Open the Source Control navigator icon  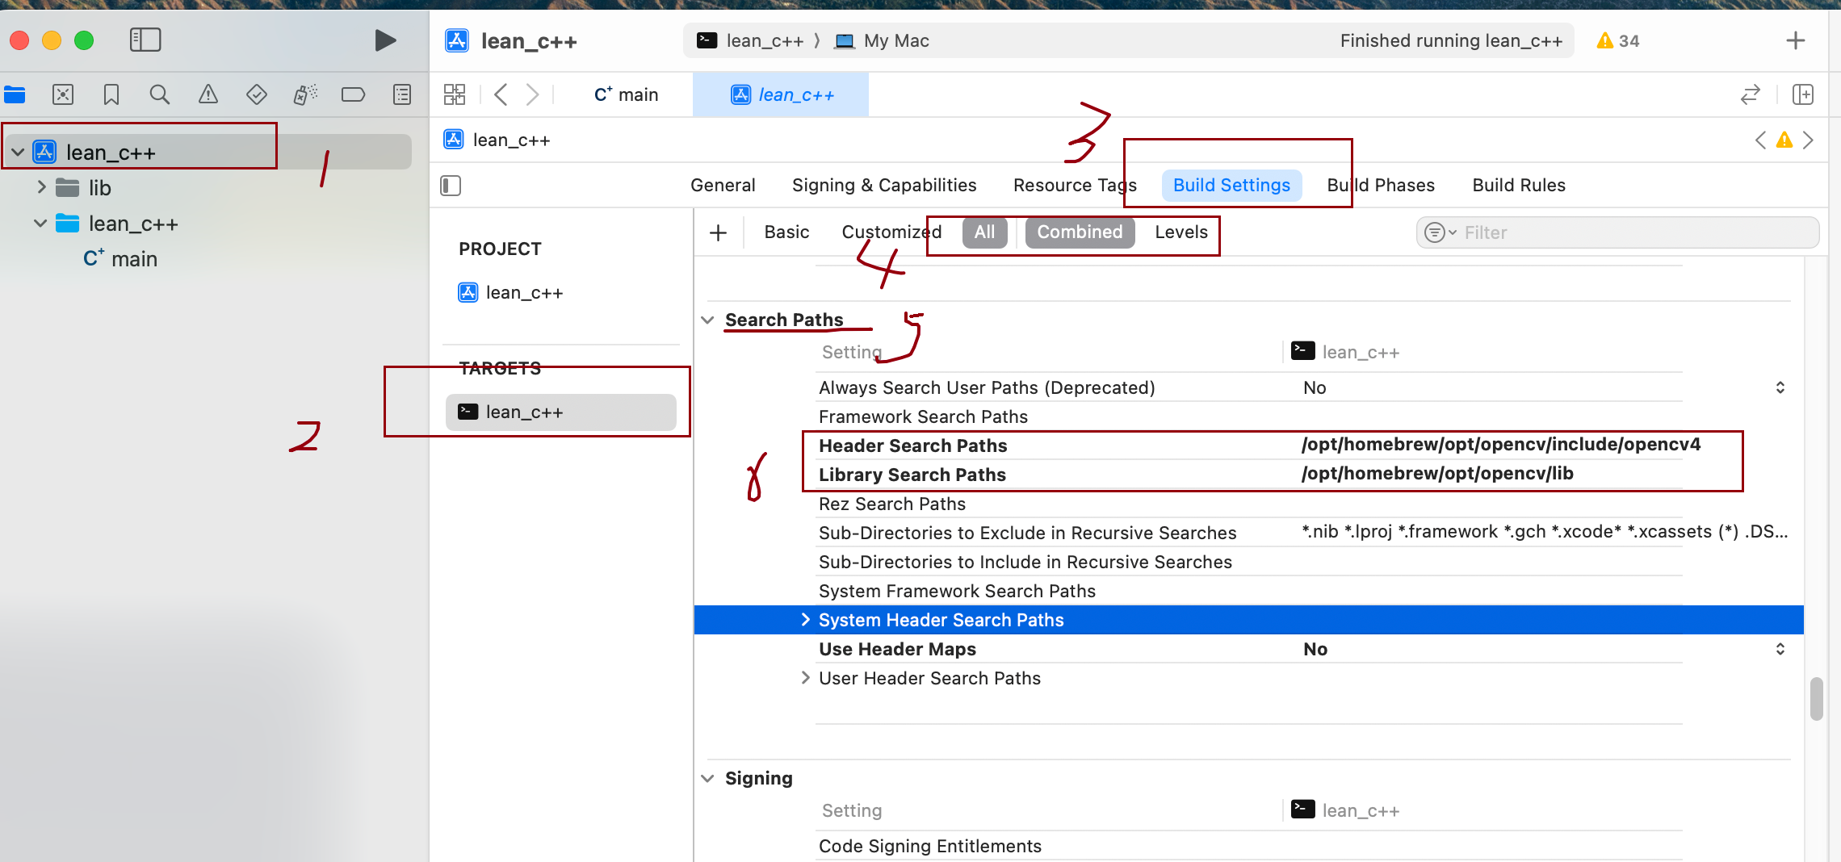click(63, 95)
